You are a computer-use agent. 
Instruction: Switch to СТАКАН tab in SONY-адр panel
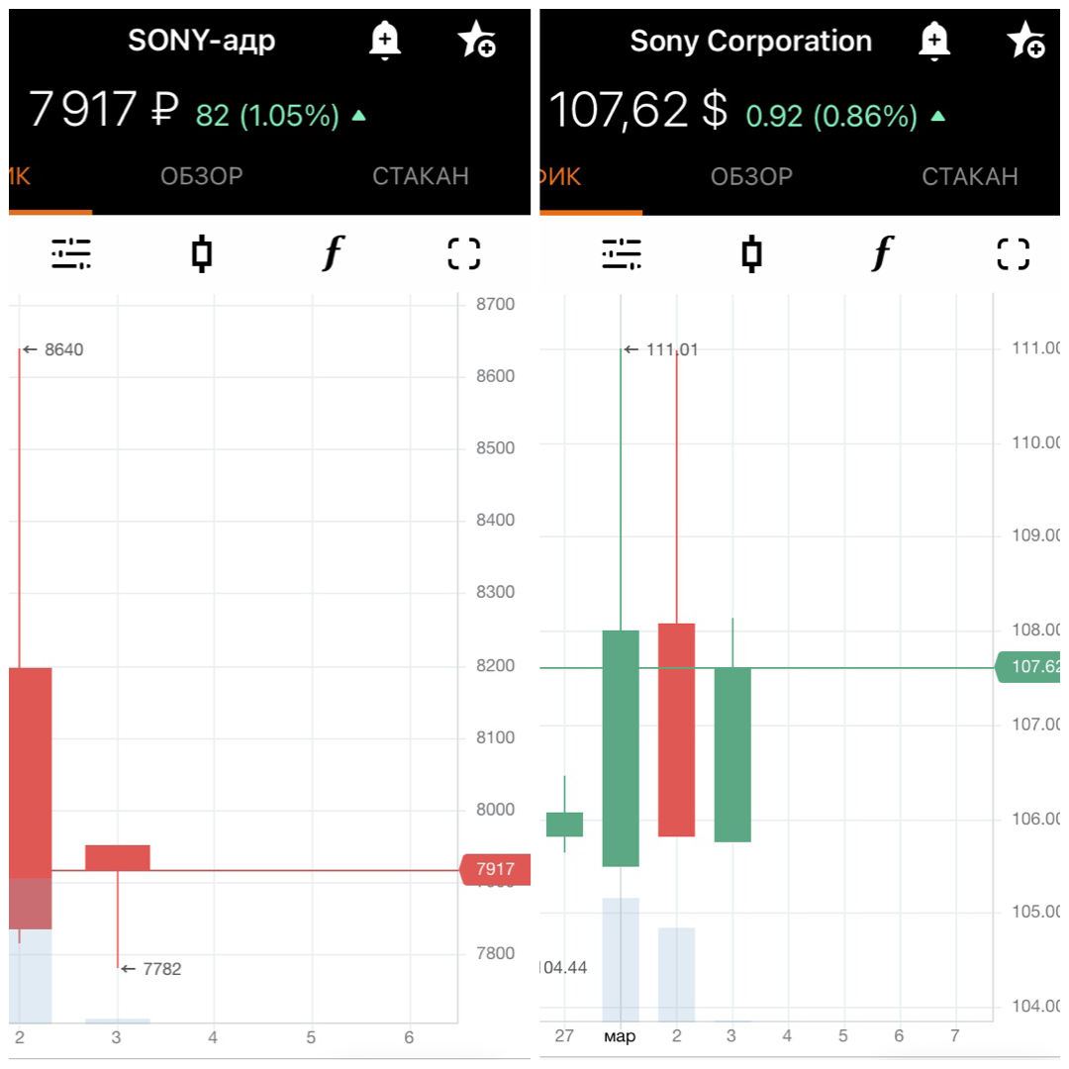[x=421, y=176]
